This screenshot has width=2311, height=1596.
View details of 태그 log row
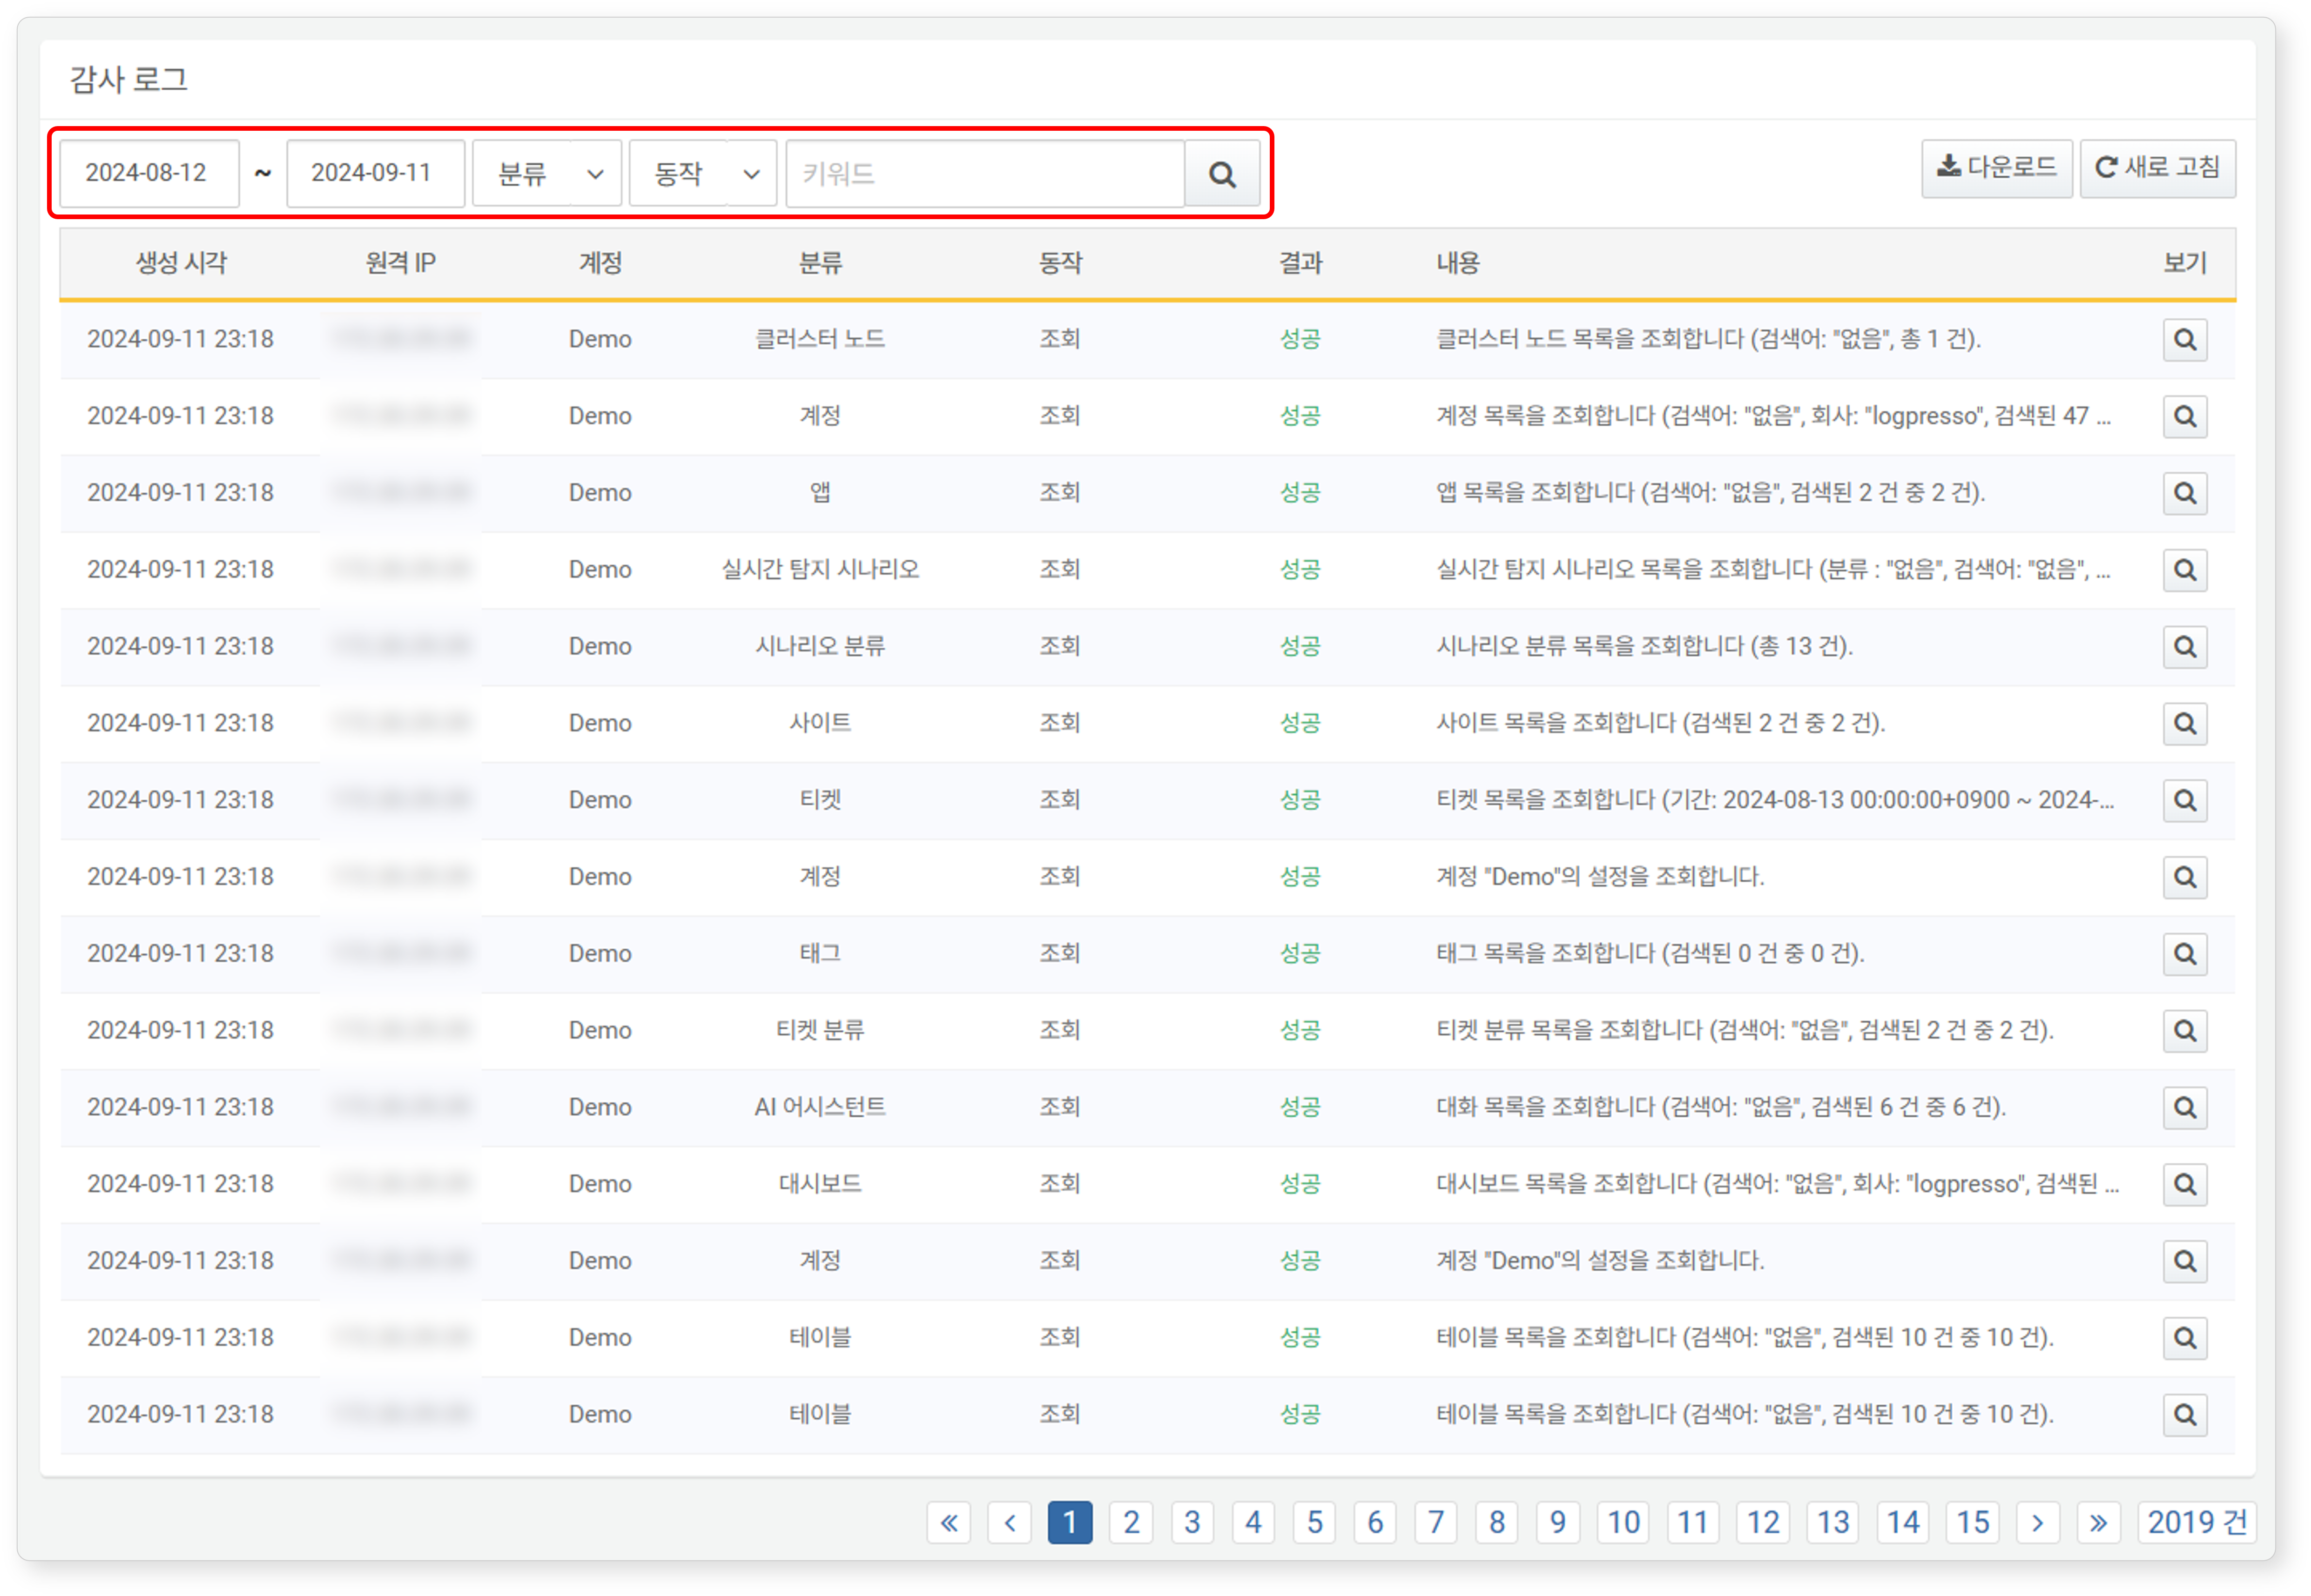[2184, 954]
